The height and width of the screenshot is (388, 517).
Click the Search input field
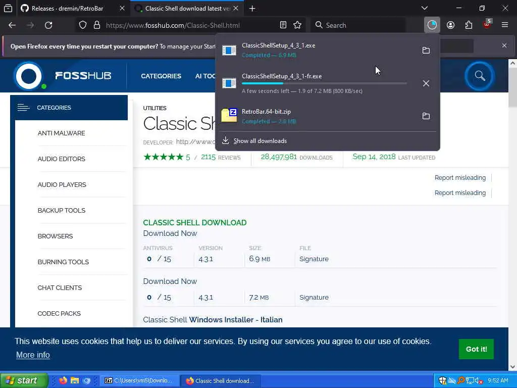(358, 25)
